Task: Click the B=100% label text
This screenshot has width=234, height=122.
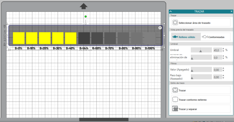Action: (150, 48)
